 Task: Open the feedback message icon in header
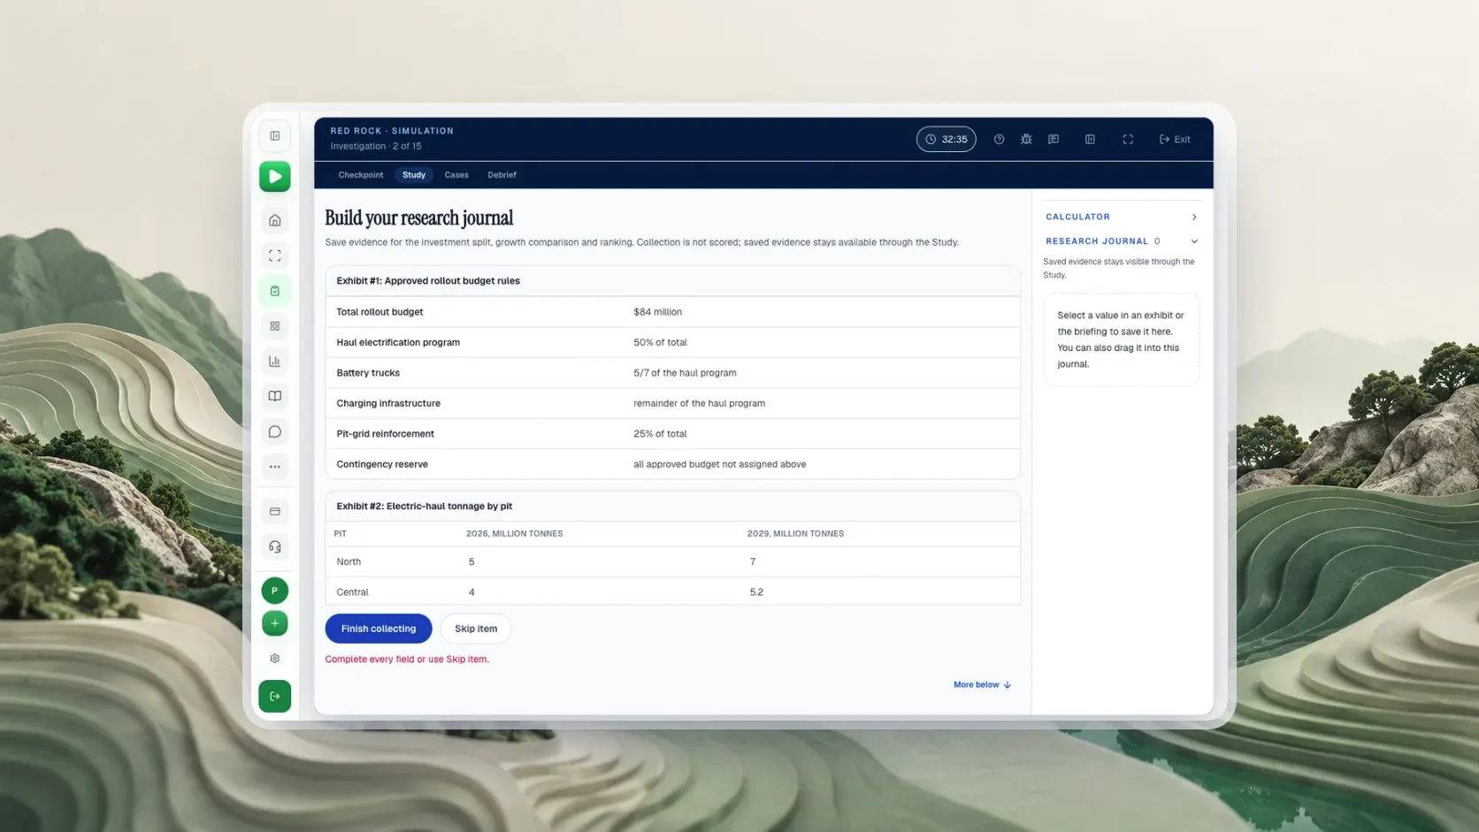tap(1054, 139)
